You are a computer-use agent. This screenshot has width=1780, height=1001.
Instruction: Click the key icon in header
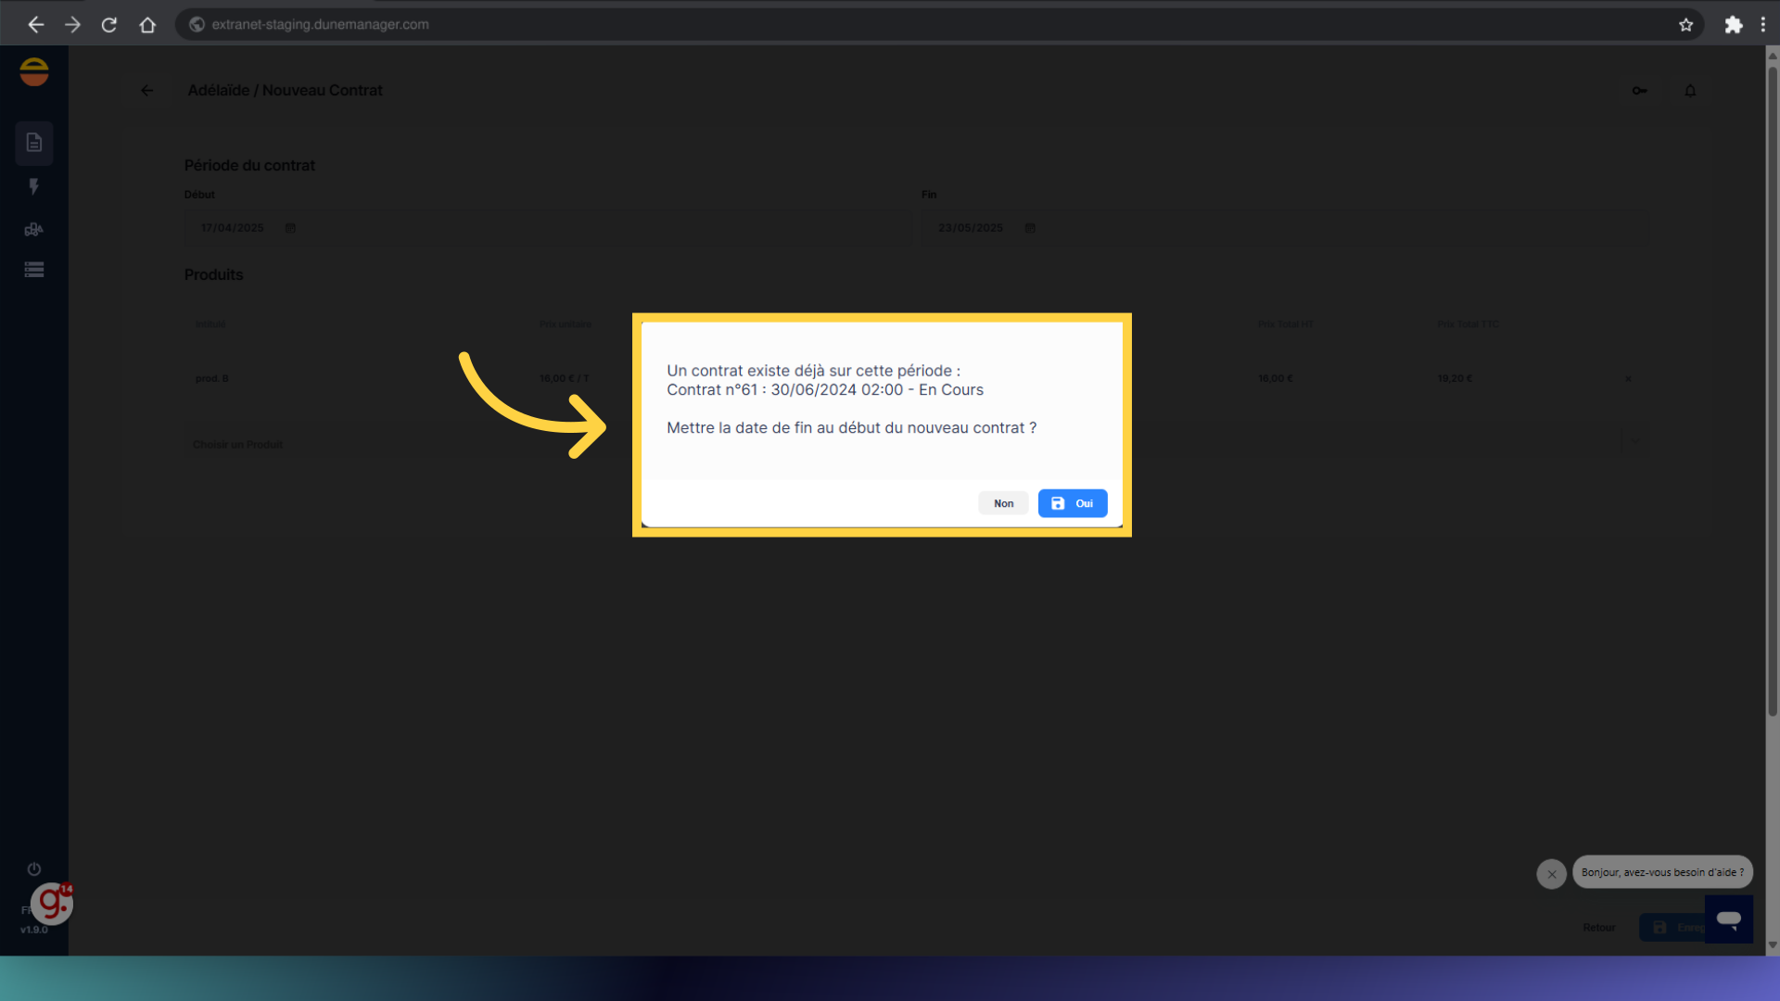(x=1639, y=91)
